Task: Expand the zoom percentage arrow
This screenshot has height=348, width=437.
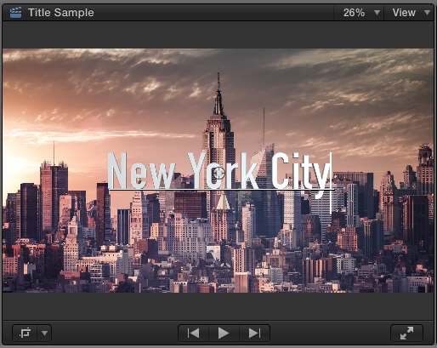Action: pyautogui.click(x=377, y=13)
